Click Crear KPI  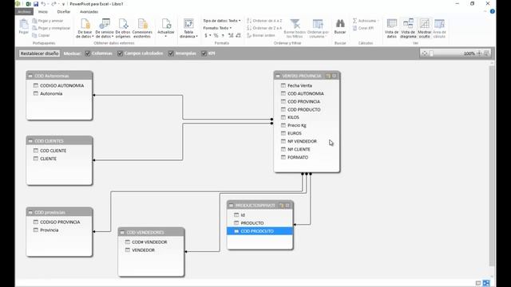(363, 28)
